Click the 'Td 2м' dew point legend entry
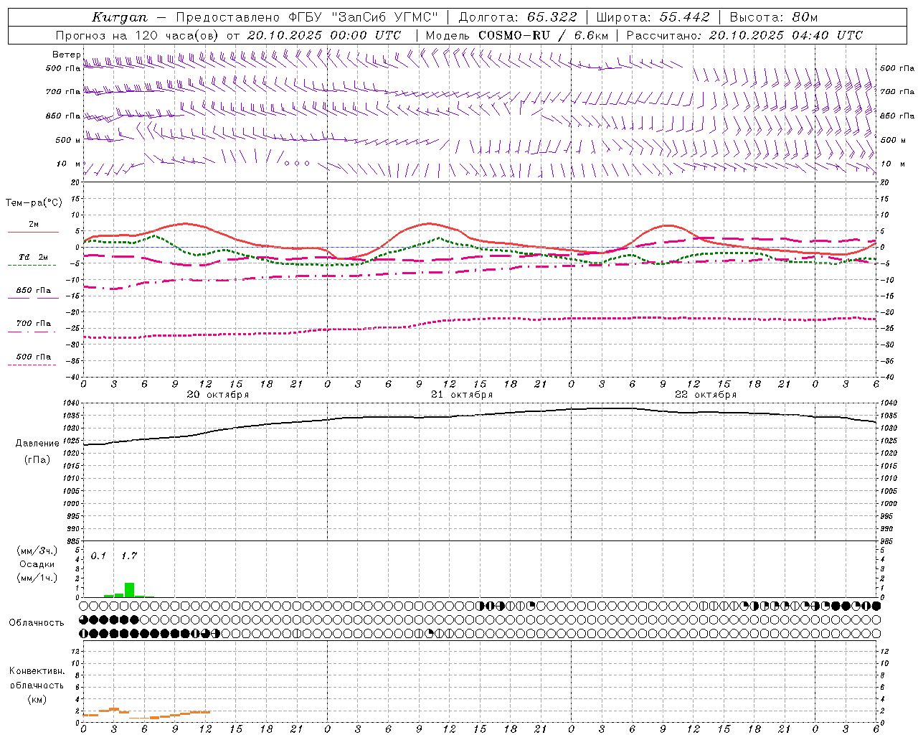The height and width of the screenshot is (735, 918). coord(33,257)
